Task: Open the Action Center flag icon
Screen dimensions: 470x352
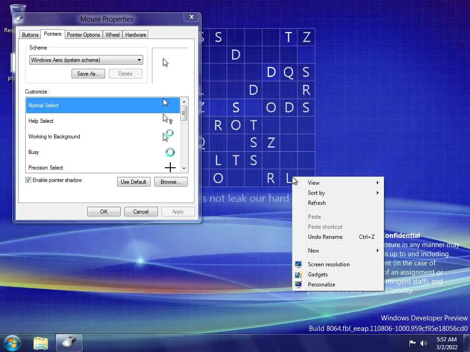Action: tap(413, 343)
